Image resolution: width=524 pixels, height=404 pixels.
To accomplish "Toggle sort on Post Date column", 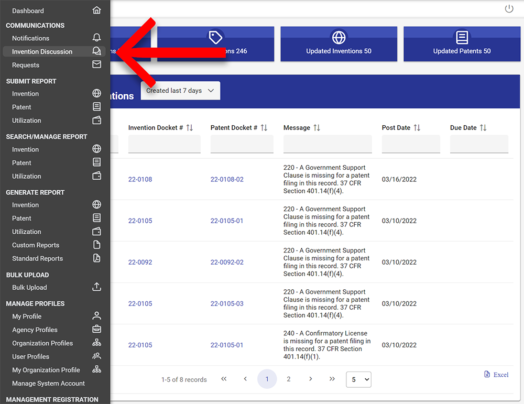I will coord(417,128).
